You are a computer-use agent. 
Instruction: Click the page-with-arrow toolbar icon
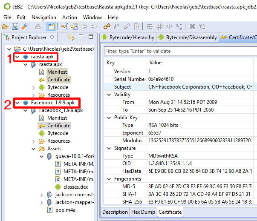[136, 26]
